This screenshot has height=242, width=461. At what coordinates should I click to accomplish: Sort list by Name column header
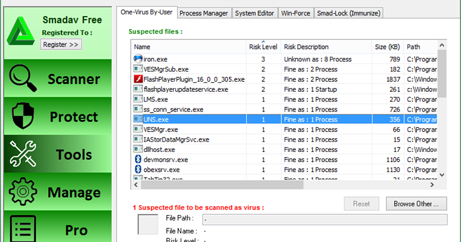188,47
